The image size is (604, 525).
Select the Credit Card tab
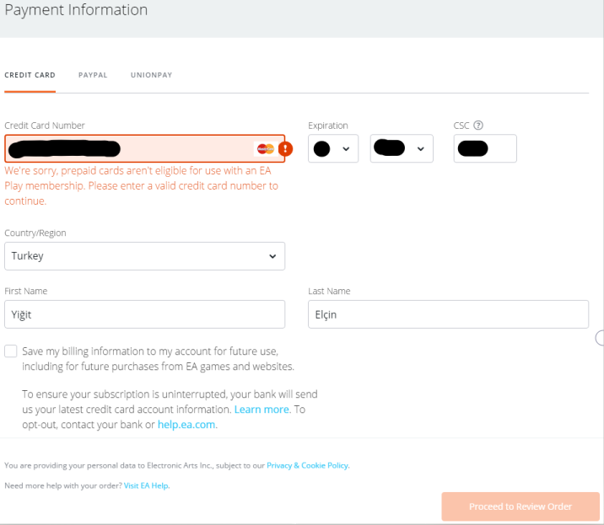click(x=30, y=75)
